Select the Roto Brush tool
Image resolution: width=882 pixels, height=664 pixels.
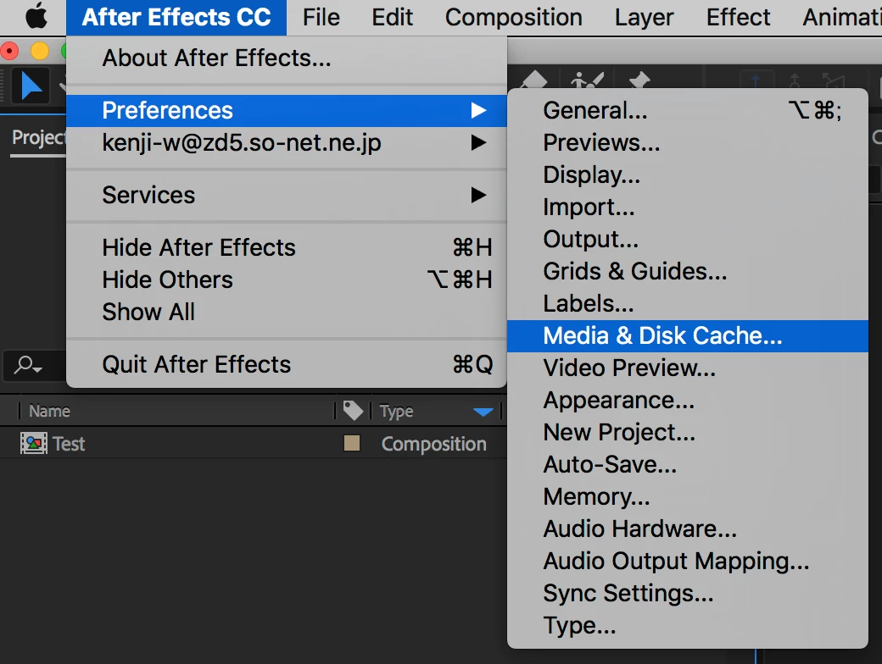pyautogui.click(x=587, y=80)
